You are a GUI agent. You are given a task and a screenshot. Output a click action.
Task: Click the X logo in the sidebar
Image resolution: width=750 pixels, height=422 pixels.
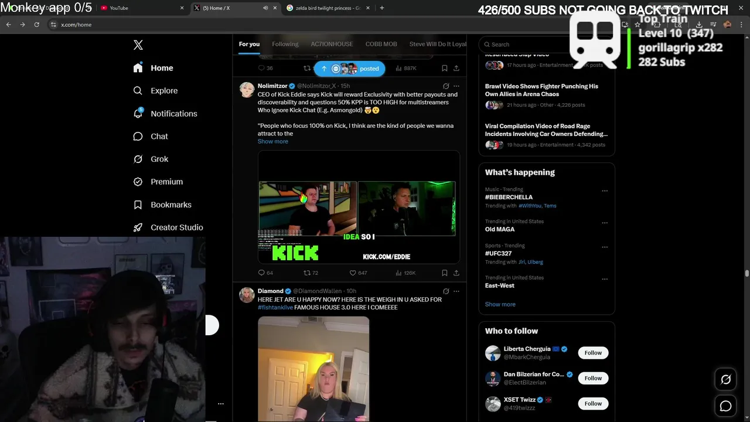click(x=138, y=45)
